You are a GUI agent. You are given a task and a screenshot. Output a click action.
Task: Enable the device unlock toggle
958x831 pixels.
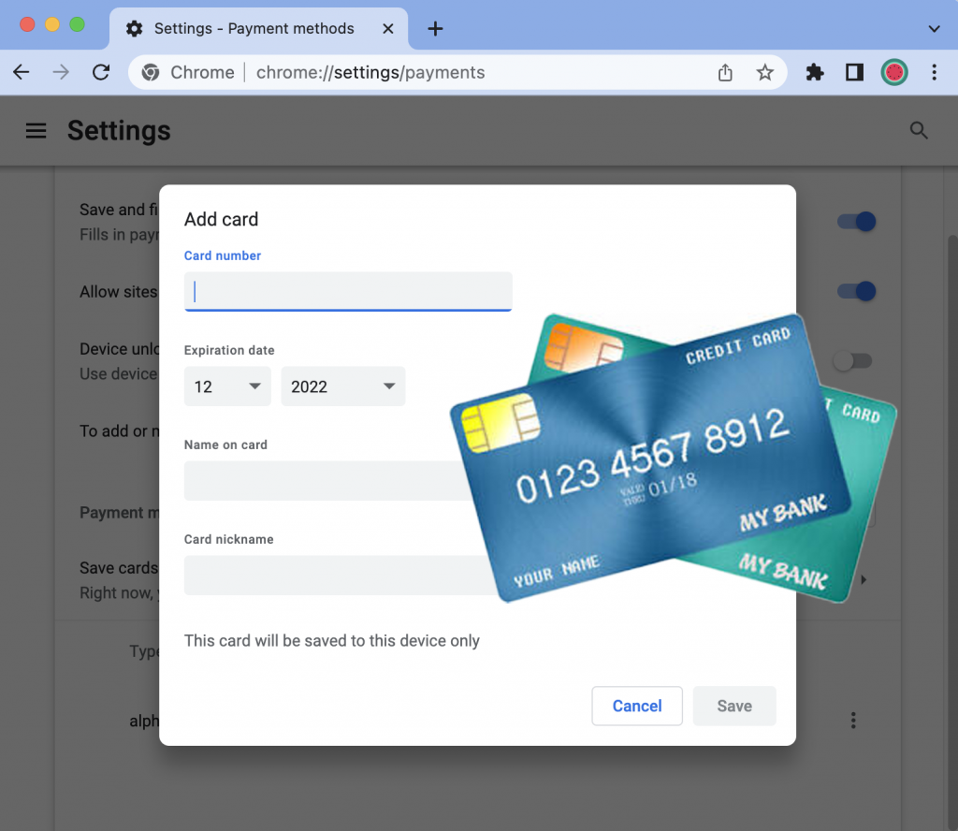click(852, 360)
